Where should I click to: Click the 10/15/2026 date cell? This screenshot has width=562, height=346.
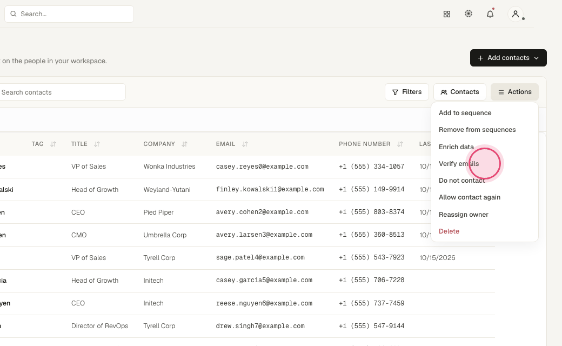(x=437, y=258)
